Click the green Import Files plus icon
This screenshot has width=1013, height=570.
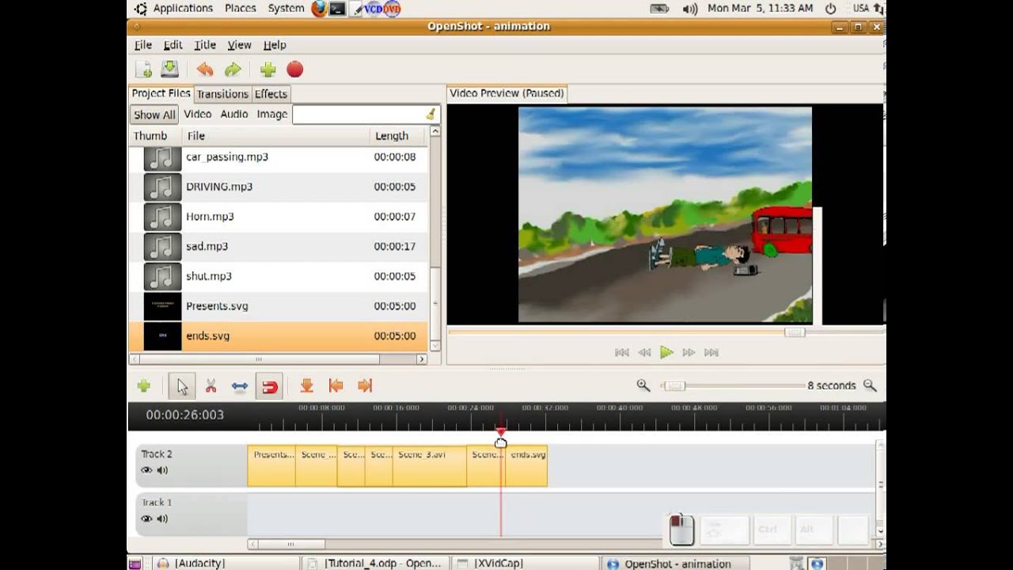[x=267, y=70]
